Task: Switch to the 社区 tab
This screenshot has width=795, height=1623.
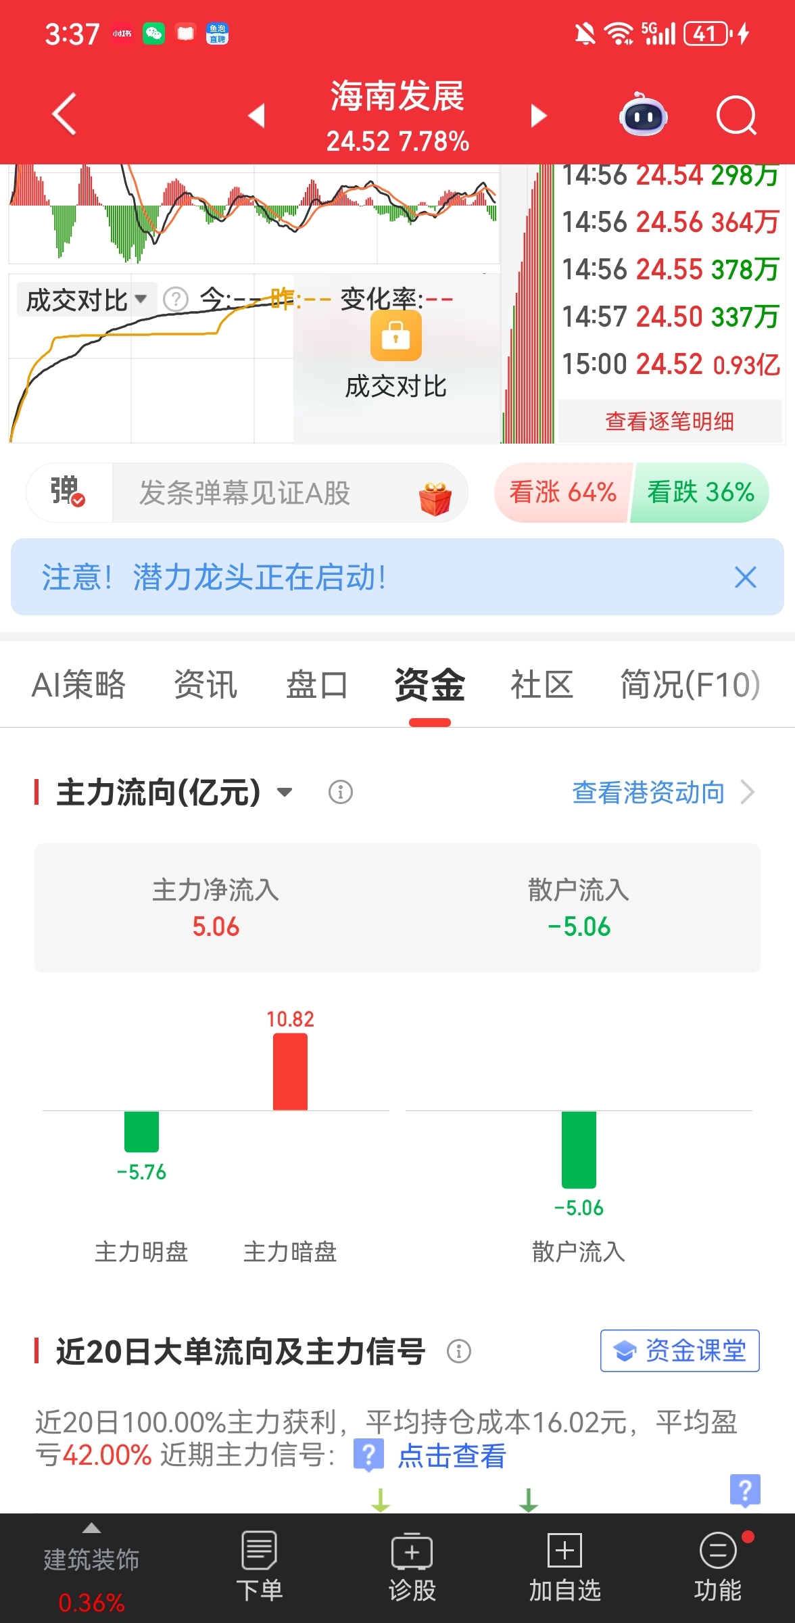Action: click(541, 684)
